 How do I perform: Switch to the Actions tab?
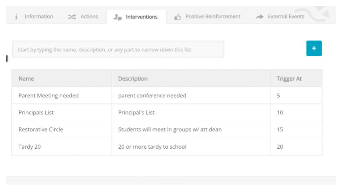tap(89, 17)
